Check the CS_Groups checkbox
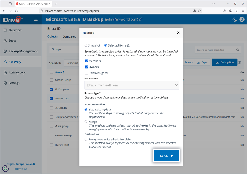Viewport: 247px width, 174px height. click(x=51, y=108)
